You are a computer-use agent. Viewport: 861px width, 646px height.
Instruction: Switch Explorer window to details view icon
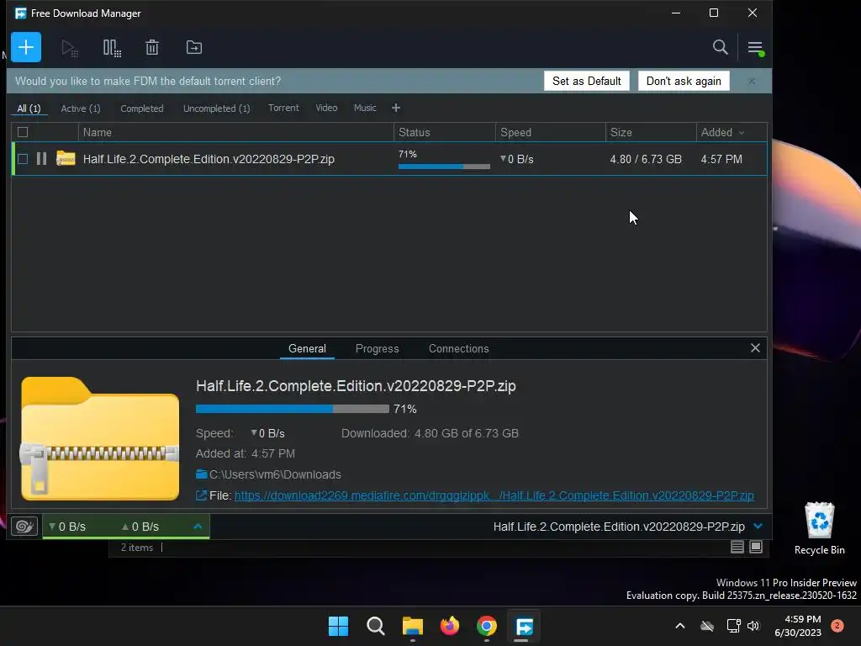point(737,547)
